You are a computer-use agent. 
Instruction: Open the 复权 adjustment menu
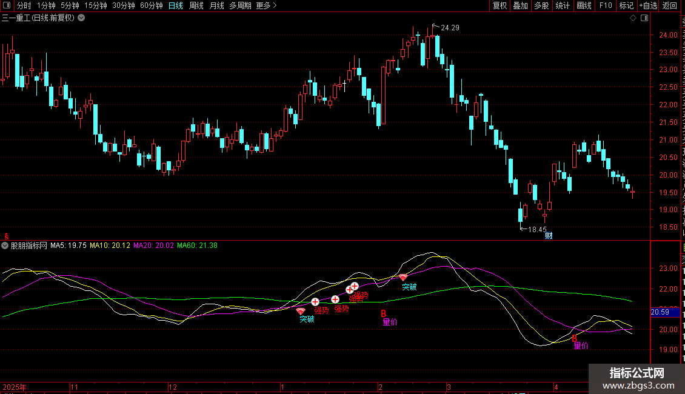(500, 5)
